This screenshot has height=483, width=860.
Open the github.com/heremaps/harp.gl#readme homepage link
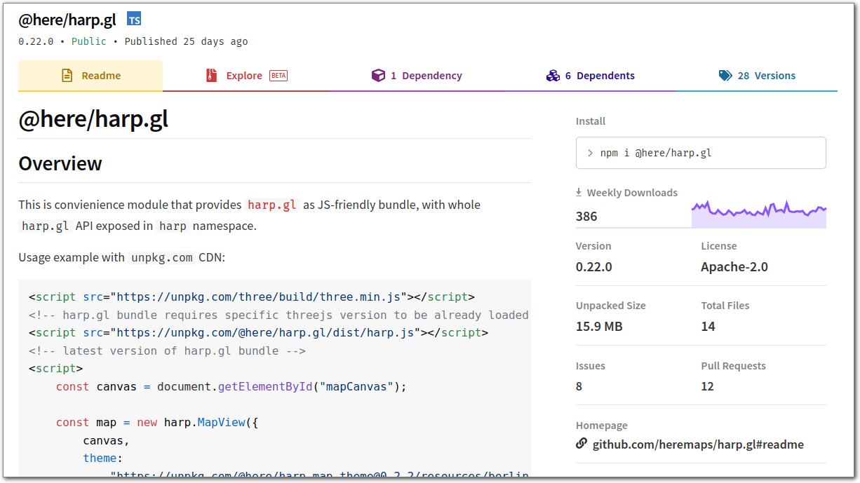click(x=698, y=444)
